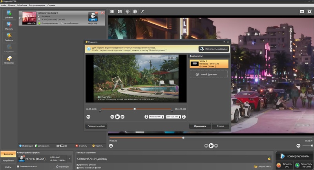This screenshot has width=314, height=170.
Task: Open the Параметры settings button
Action: 62,166
